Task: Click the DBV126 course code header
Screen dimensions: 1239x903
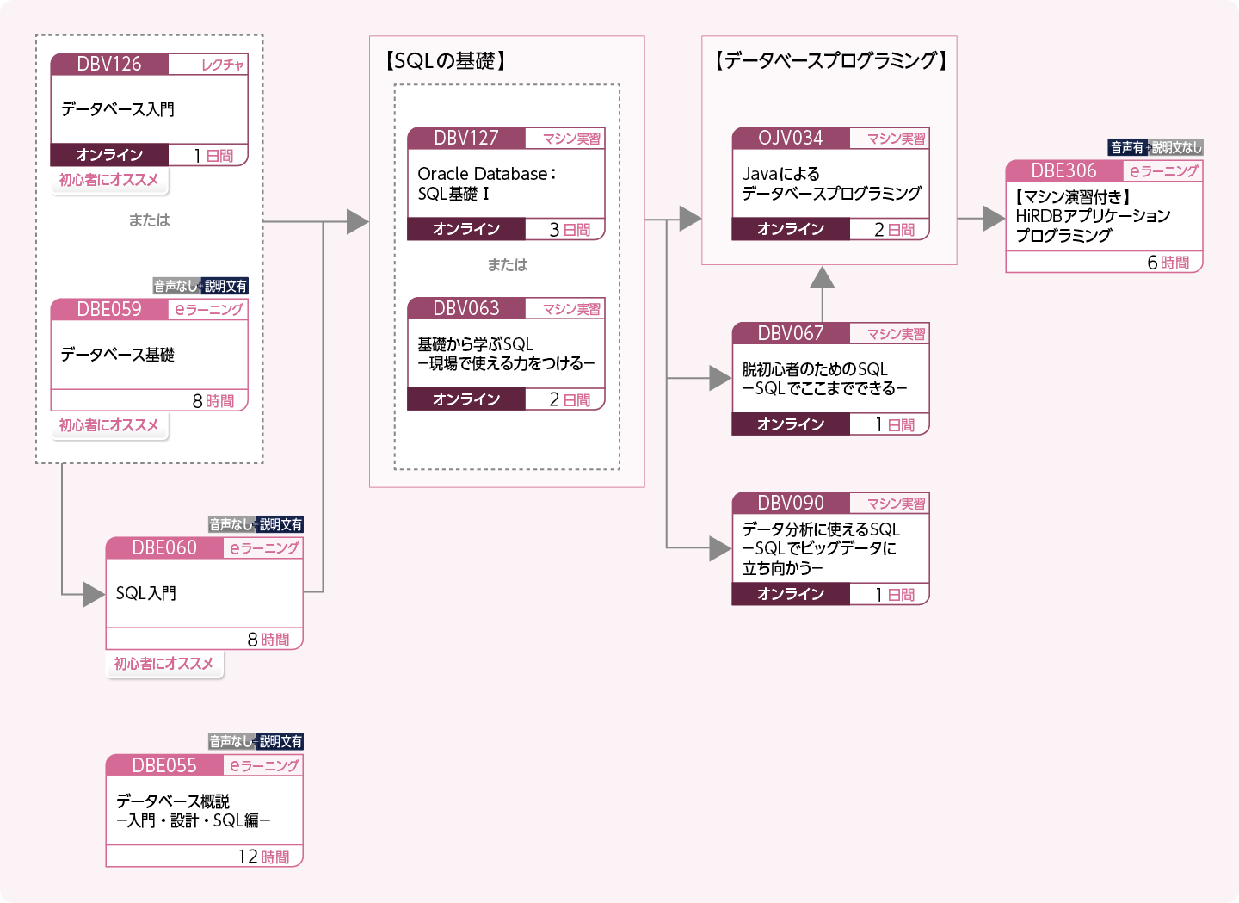Action: 109,64
